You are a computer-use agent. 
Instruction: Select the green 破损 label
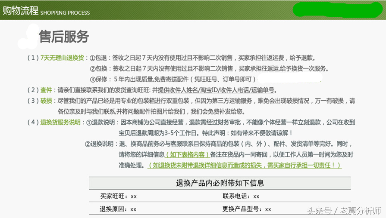[x=46, y=101]
